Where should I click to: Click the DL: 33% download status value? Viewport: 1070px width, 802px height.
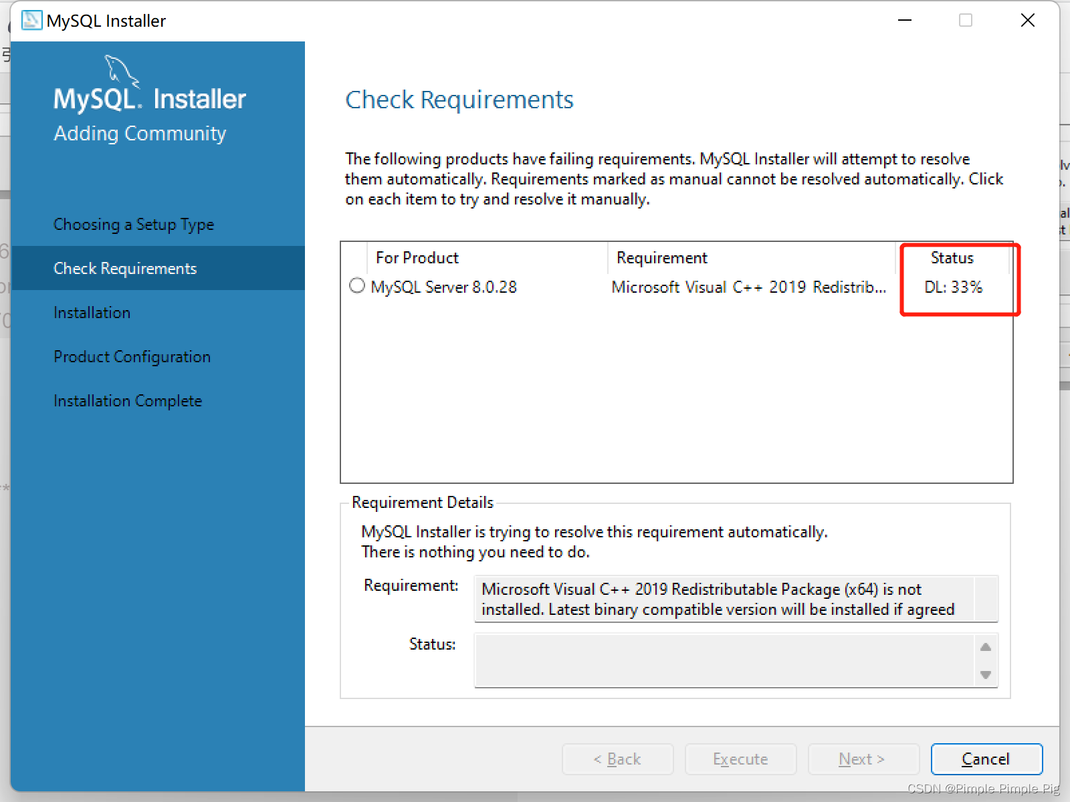[953, 287]
